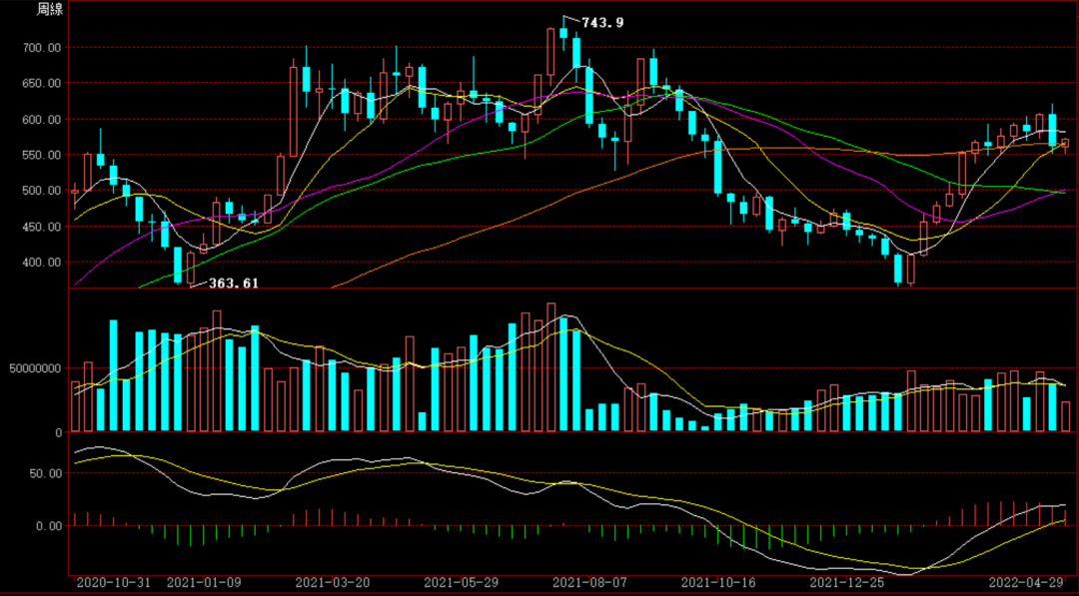Click the candlestick marked by 363.61 low
Image resolution: width=1079 pixels, height=596 pixels.
[x=191, y=269]
